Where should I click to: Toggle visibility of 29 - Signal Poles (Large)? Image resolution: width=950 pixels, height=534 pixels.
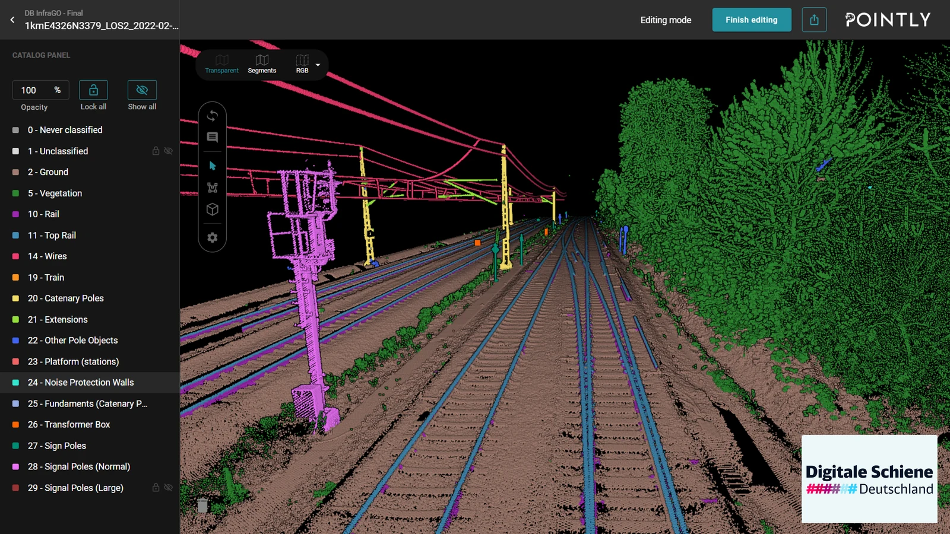[x=168, y=488]
